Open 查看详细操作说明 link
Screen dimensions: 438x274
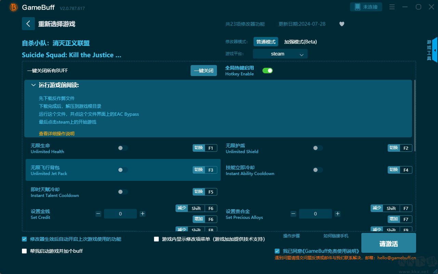(x=57, y=134)
